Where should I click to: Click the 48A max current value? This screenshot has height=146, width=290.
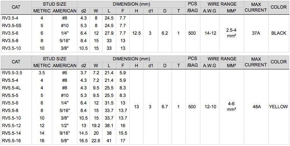click(x=256, y=107)
